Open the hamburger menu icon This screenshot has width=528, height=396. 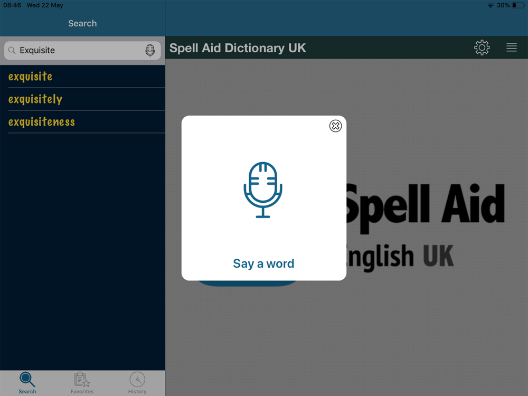[512, 48]
